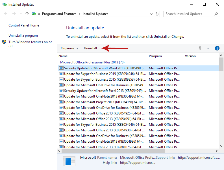Click icon of Security Update for Word 2013
The width and height of the screenshot is (224, 170).
pos(61,68)
